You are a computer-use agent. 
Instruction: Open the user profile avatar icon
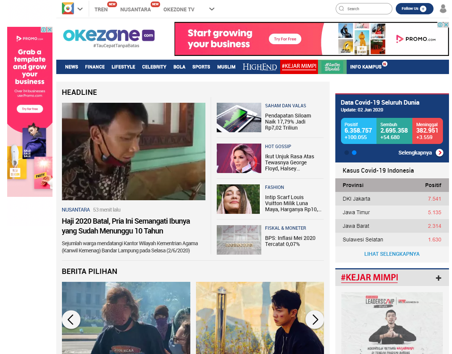coord(443,9)
